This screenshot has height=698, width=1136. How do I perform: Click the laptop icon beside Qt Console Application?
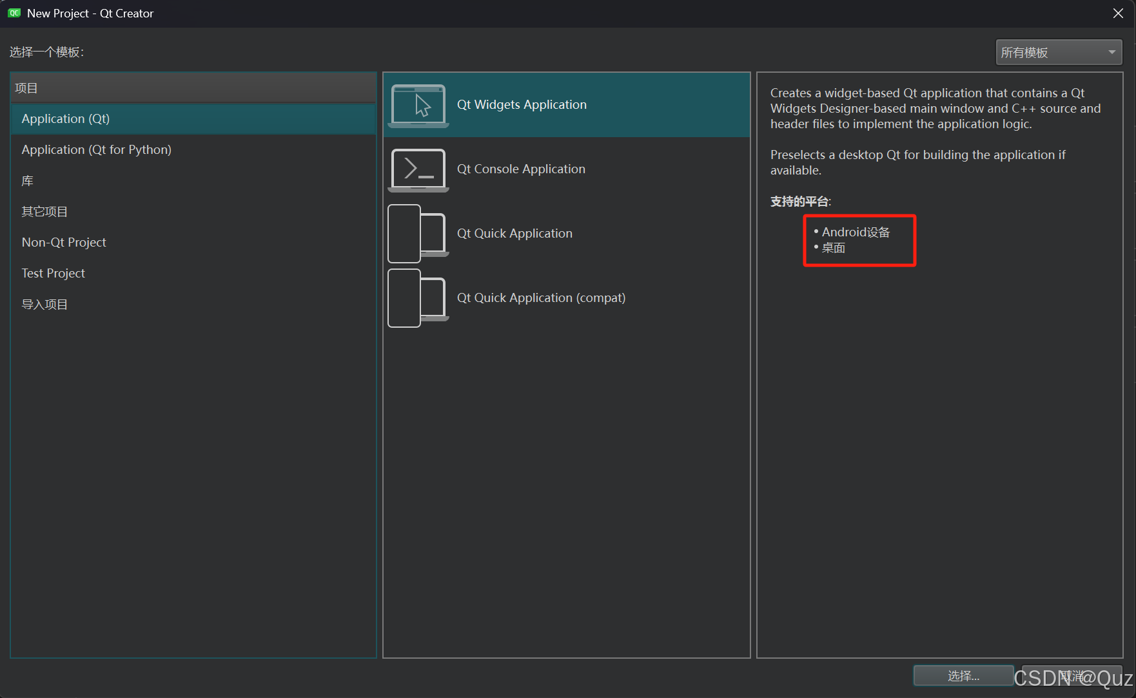(x=418, y=169)
